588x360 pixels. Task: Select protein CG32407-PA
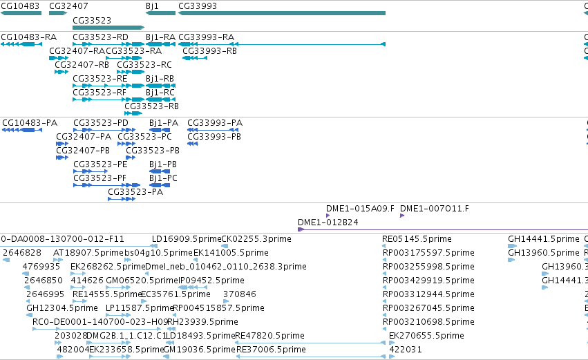click(84, 137)
